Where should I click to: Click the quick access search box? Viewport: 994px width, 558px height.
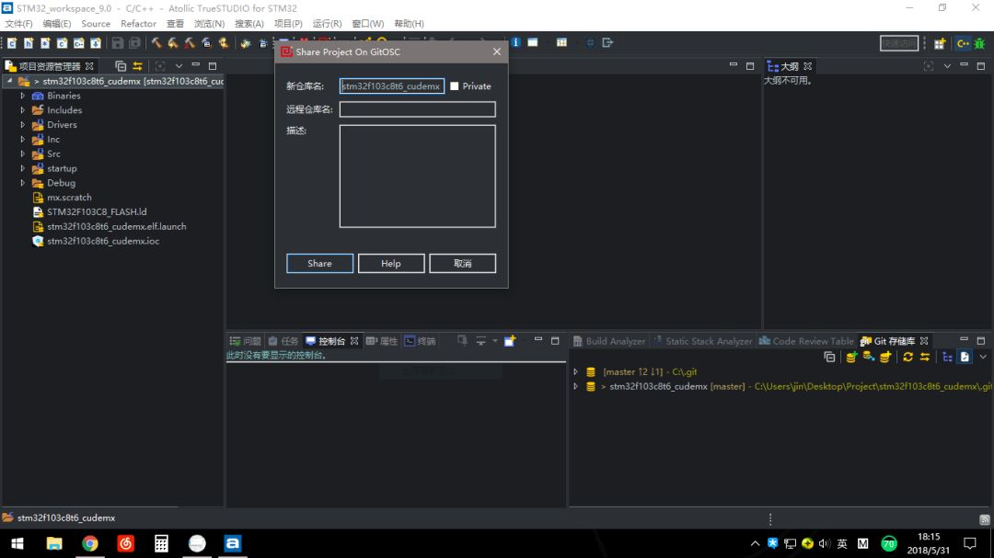click(x=899, y=43)
